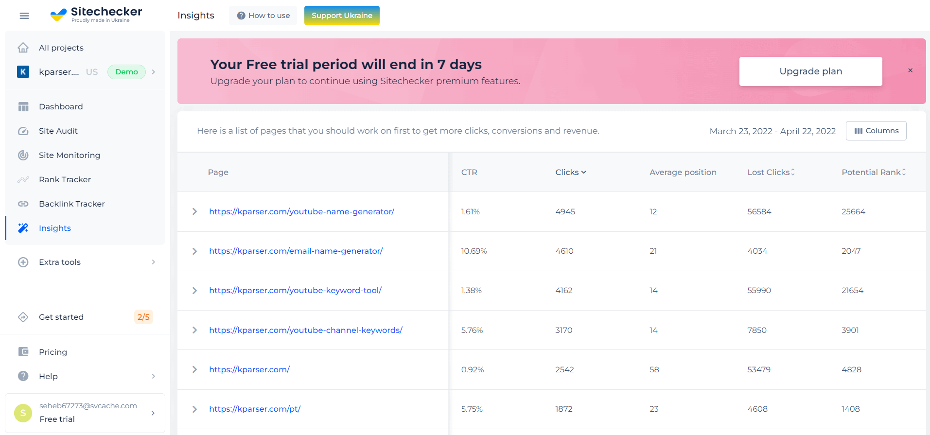
Task: Expand the email-name-generator row
Action: 194,251
